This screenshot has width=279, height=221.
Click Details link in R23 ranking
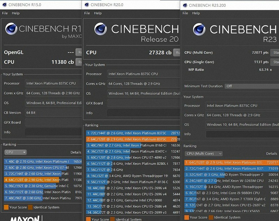(272, 154)
